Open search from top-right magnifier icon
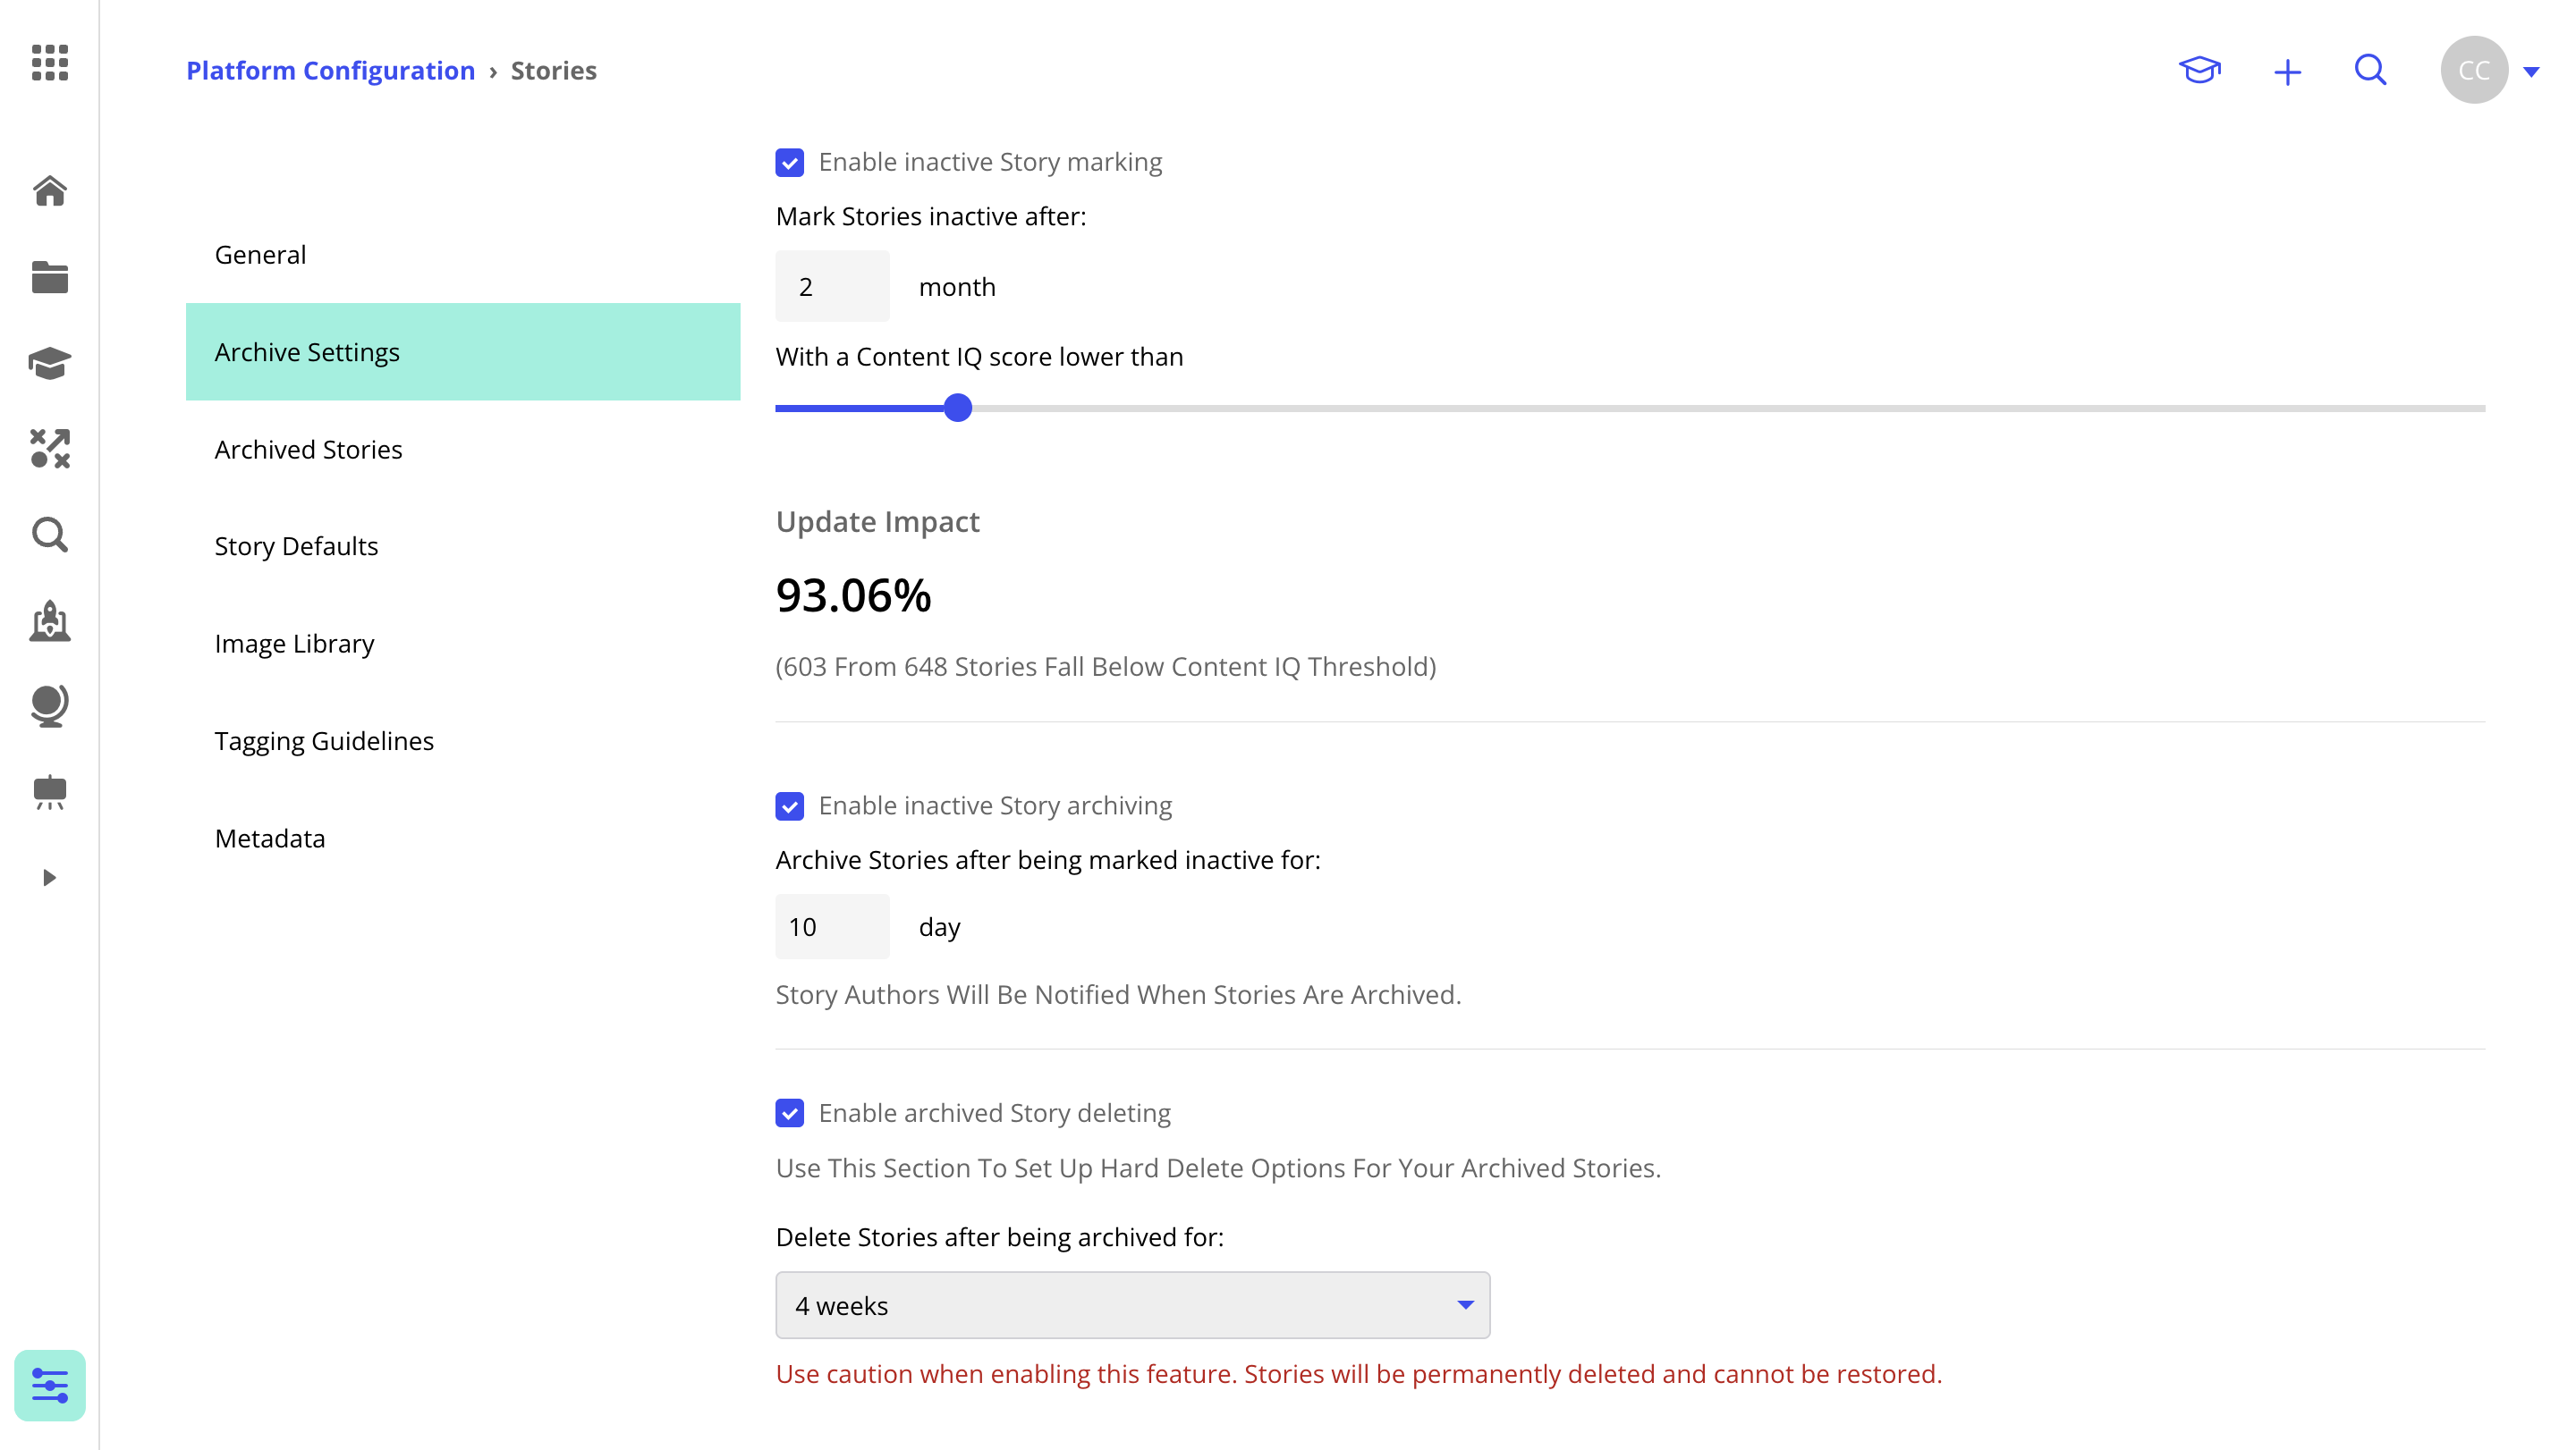2576x1450 pixels. click(x=2370, y=70)
